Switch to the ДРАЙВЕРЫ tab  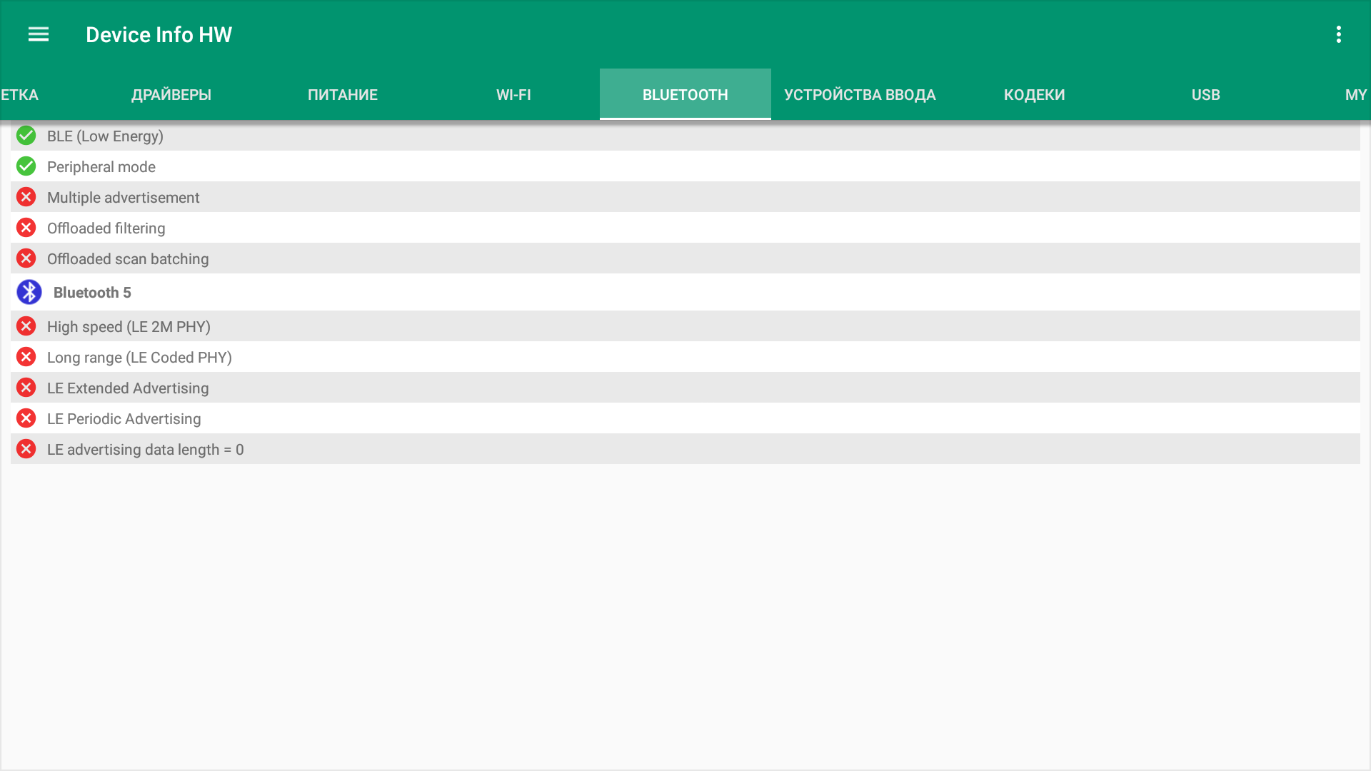pos(171,95)
